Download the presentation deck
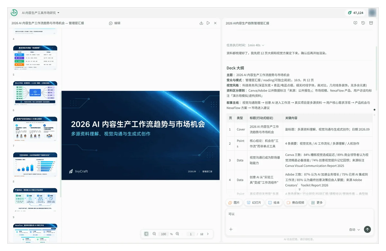The image size is (386, 251). 201,23
